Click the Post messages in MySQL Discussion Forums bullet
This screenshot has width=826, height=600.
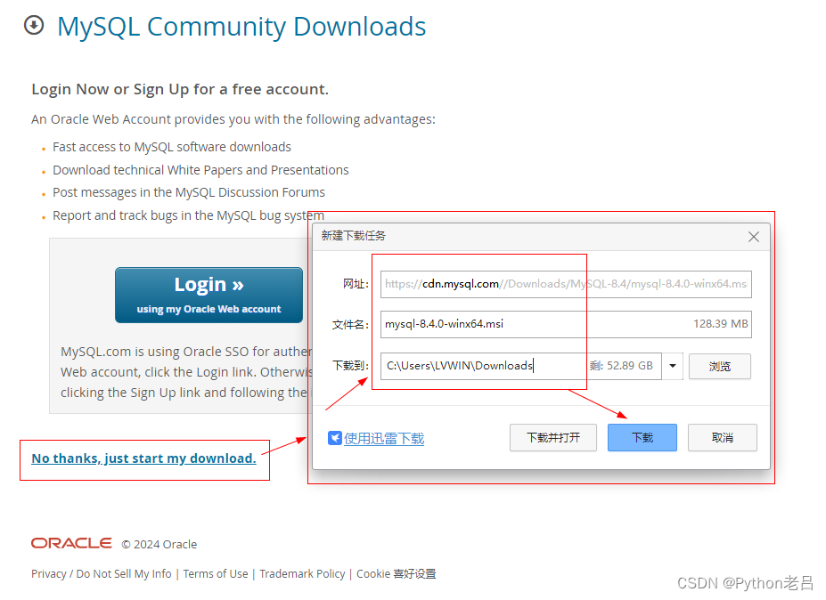pyautogui.click(x=189, y=192)
